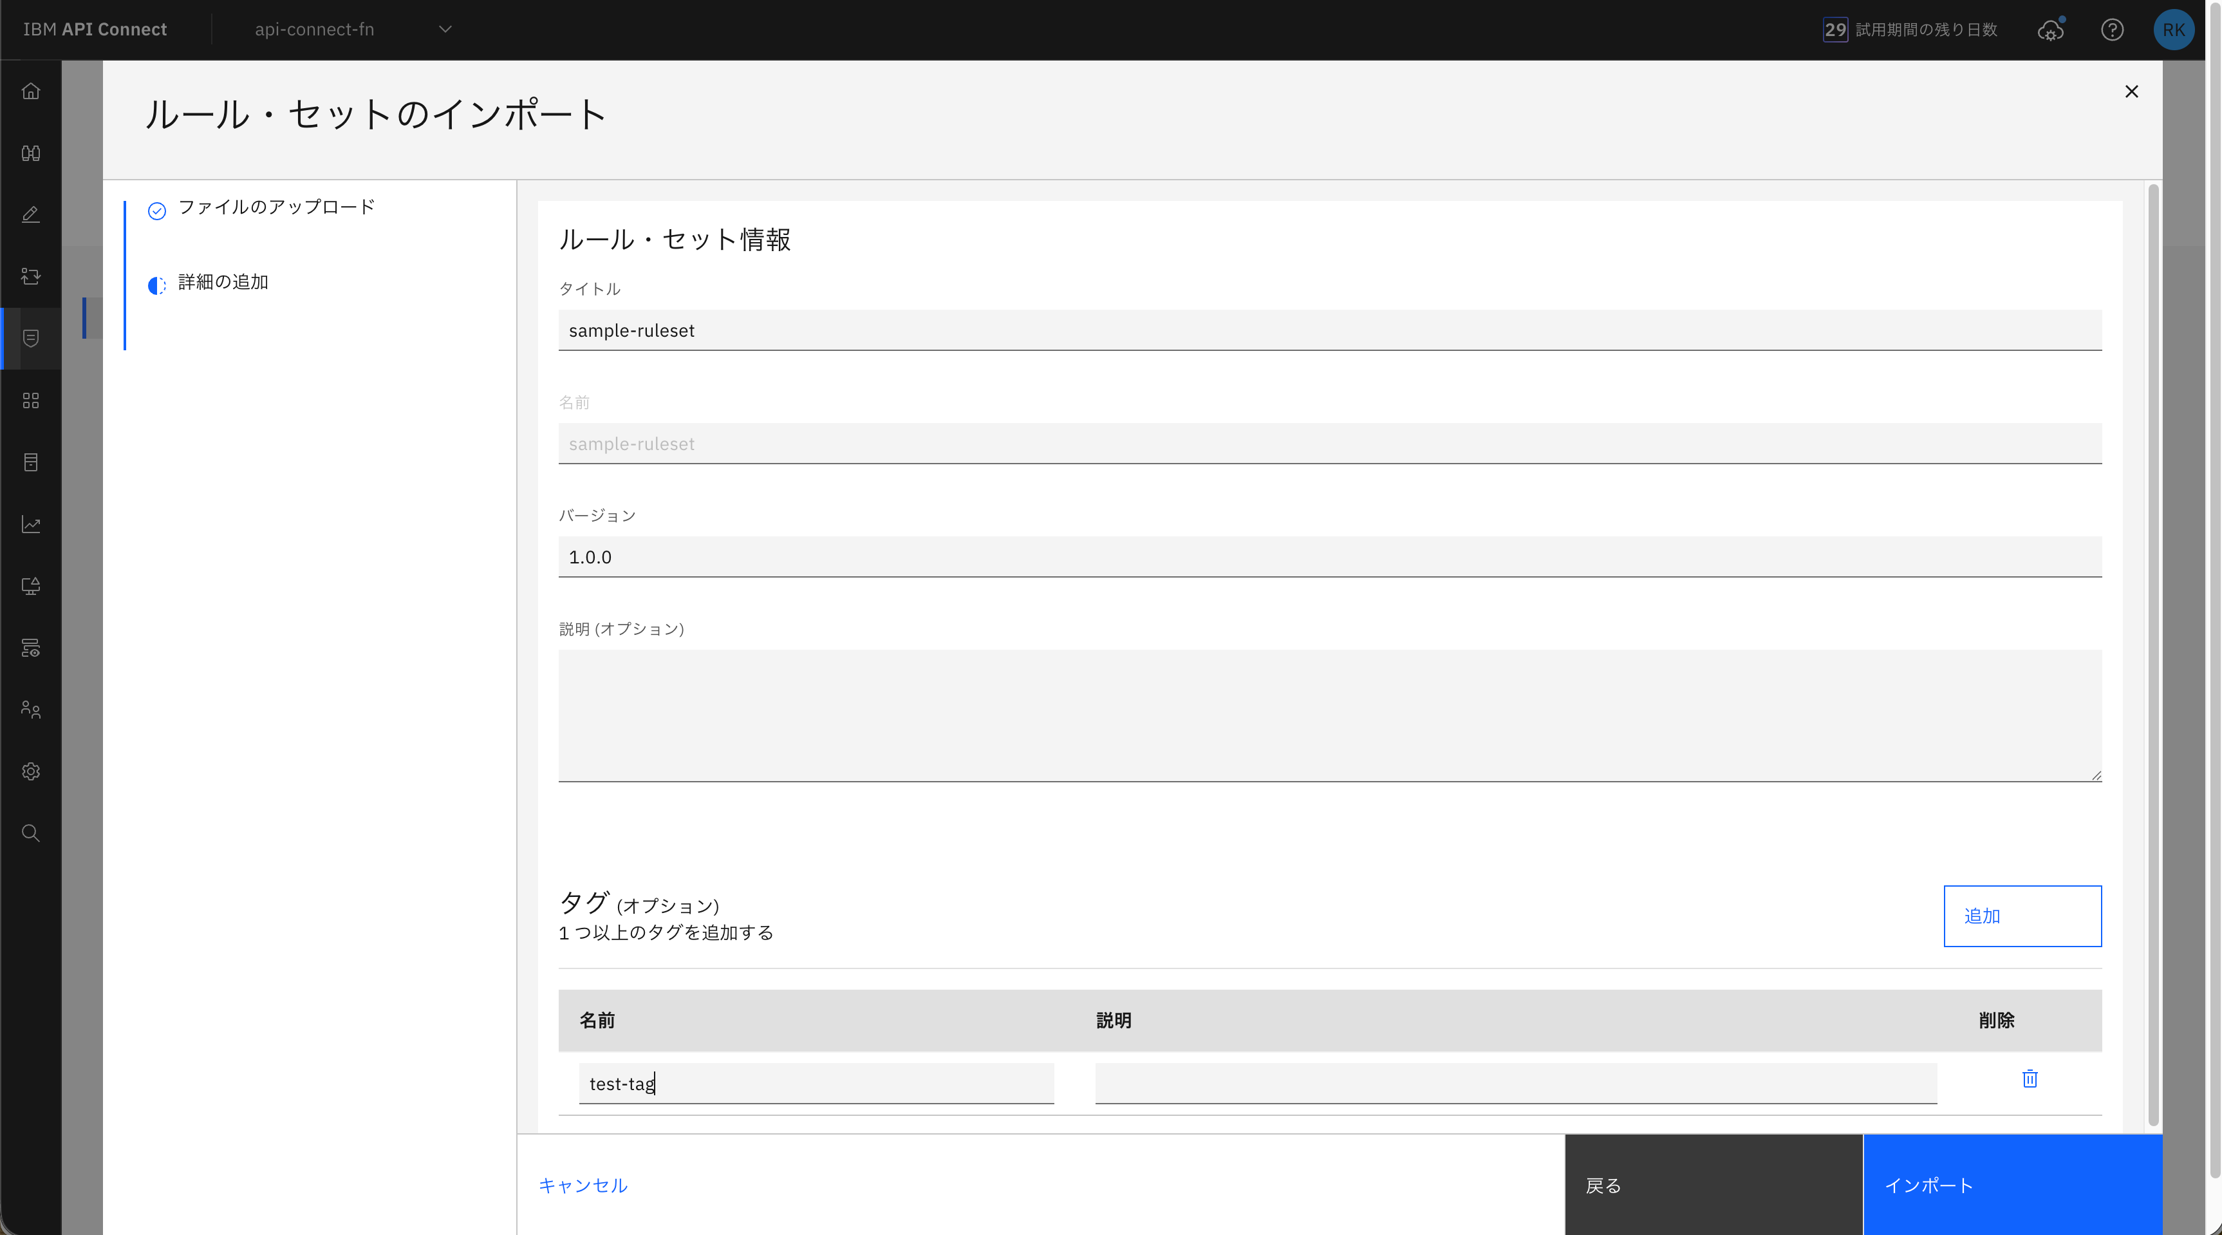Viewport: 2222px width, 1235px height.
Task: Open the Develop pencil icon
Action: point(31,214)
